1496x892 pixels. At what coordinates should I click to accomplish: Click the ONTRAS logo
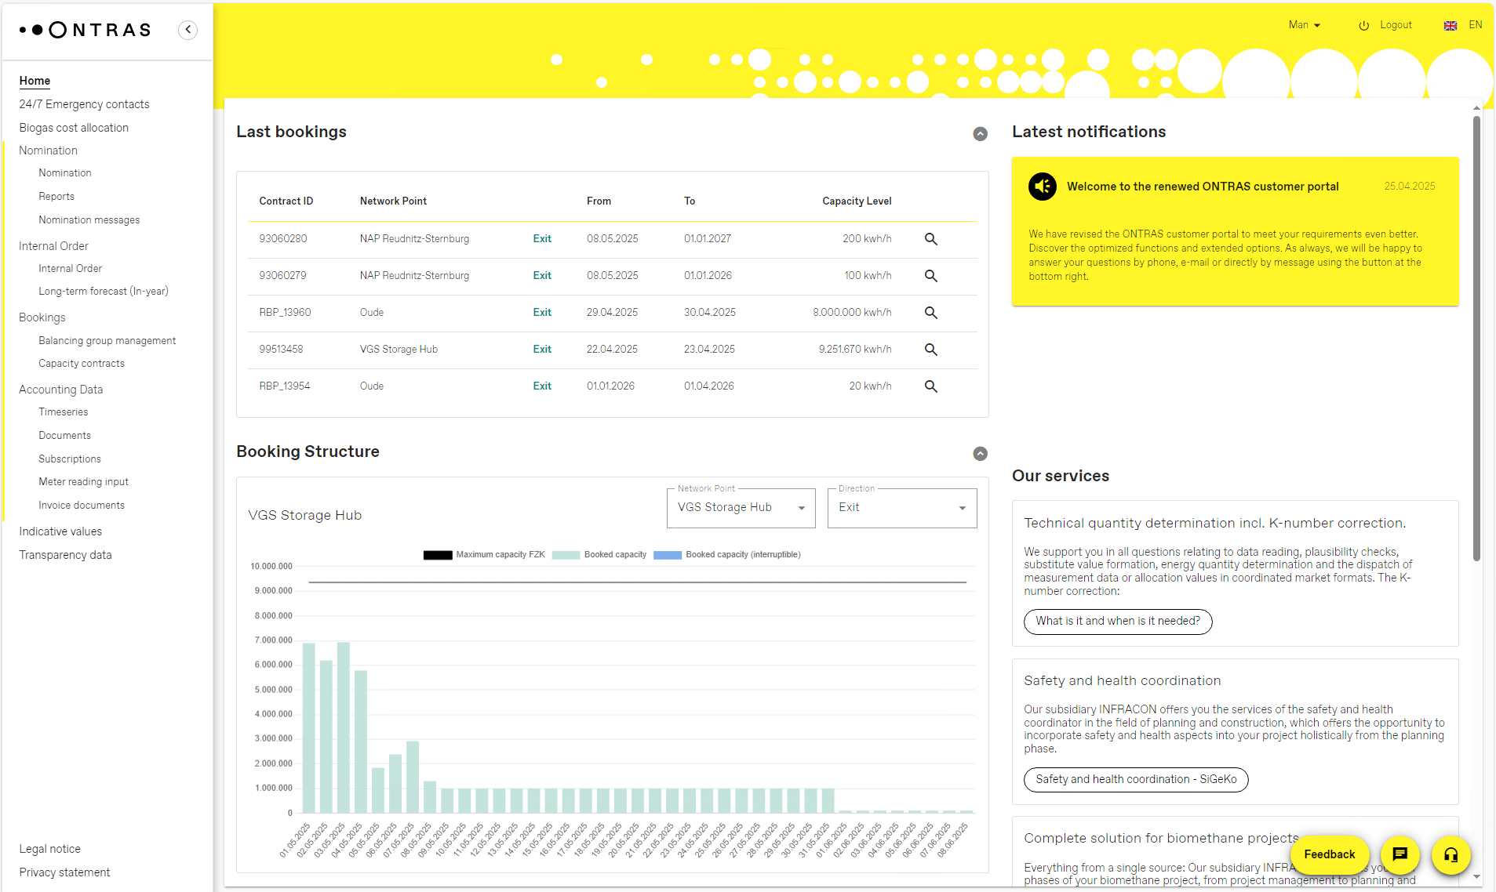pos(85,30)
